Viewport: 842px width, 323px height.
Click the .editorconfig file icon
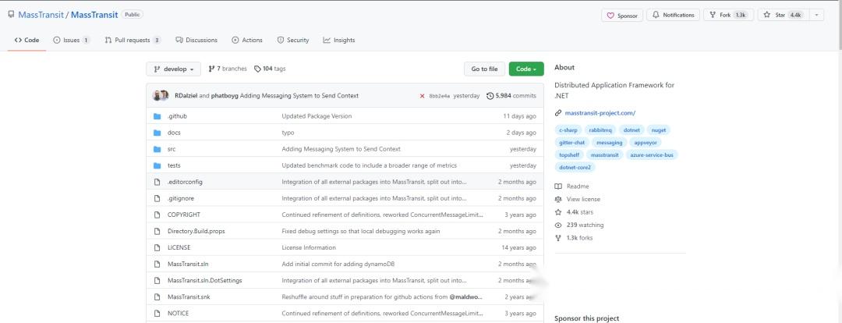click(157, 182)
